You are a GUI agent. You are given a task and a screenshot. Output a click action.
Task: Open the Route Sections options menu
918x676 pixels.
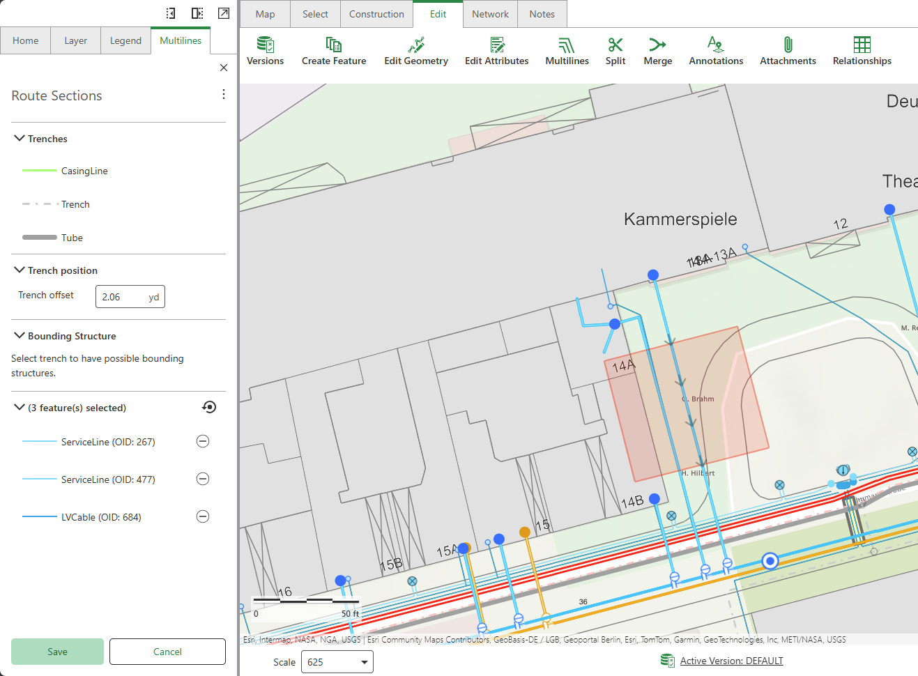tap(224, 94)
